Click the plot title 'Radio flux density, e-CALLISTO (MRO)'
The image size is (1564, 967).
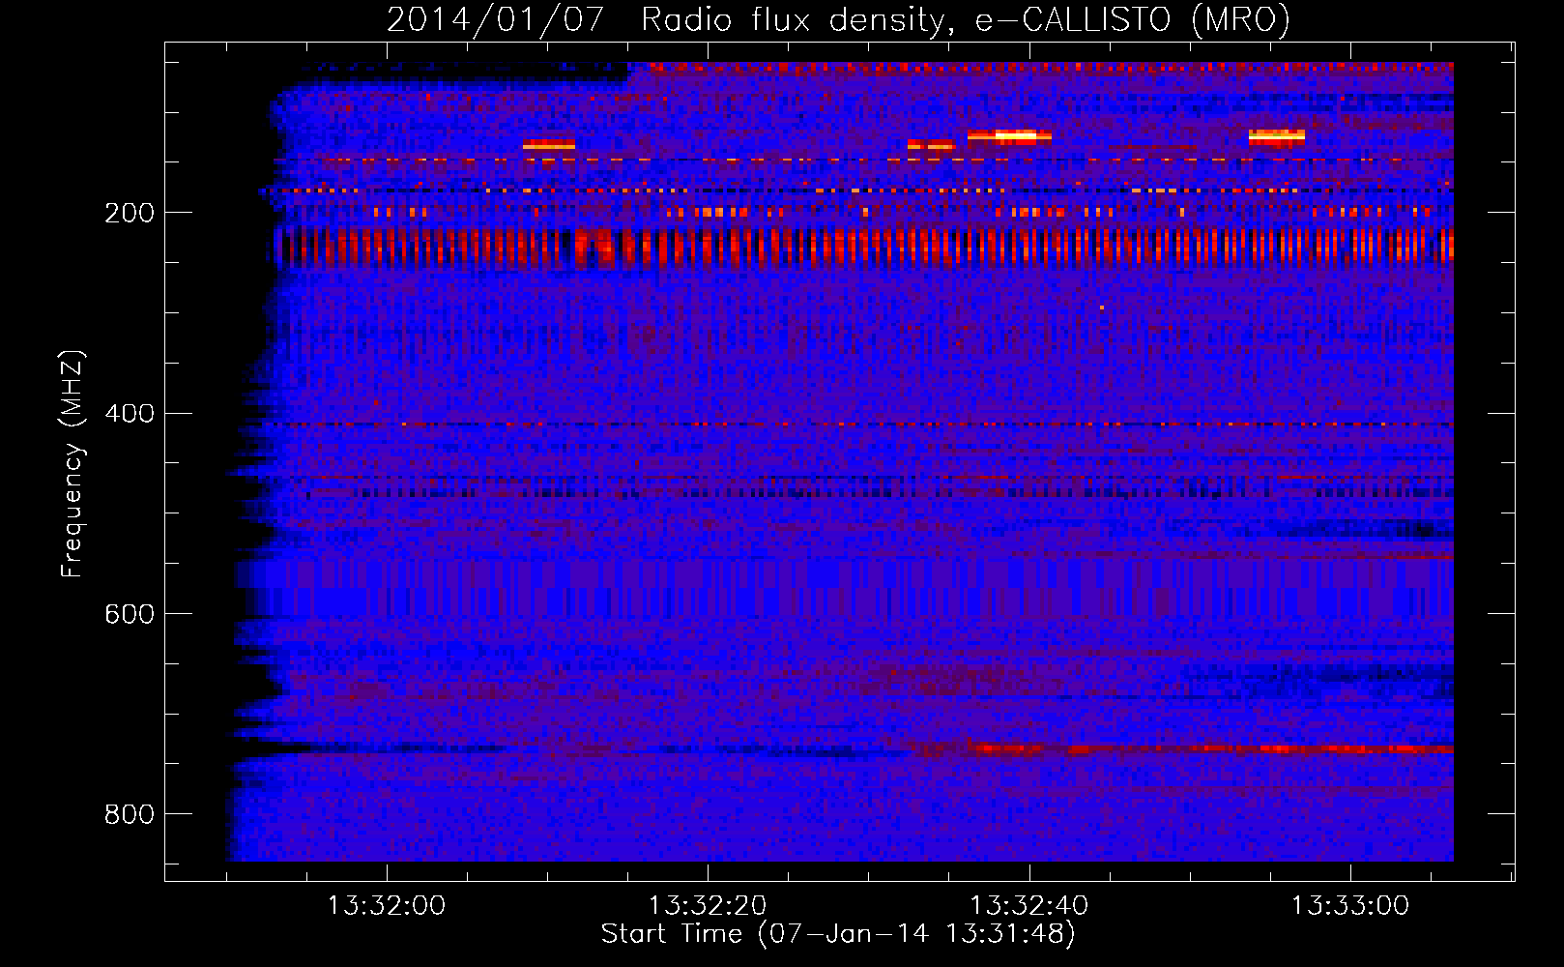click(x=966, y=19)
